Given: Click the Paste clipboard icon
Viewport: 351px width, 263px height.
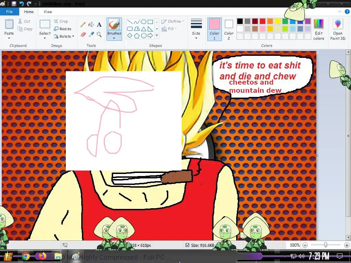Looking at the screenshot, I should point(9,24).
